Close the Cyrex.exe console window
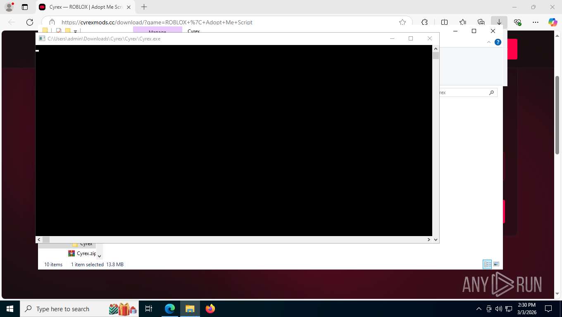Viewport: 562px width, 317px height. (430, 38)
